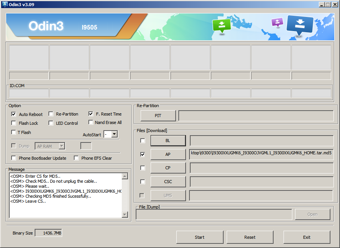The height and width of the screenshot is (248, 340).
Task: Close Odin3 with the Exit button
Action: [307, 237]
